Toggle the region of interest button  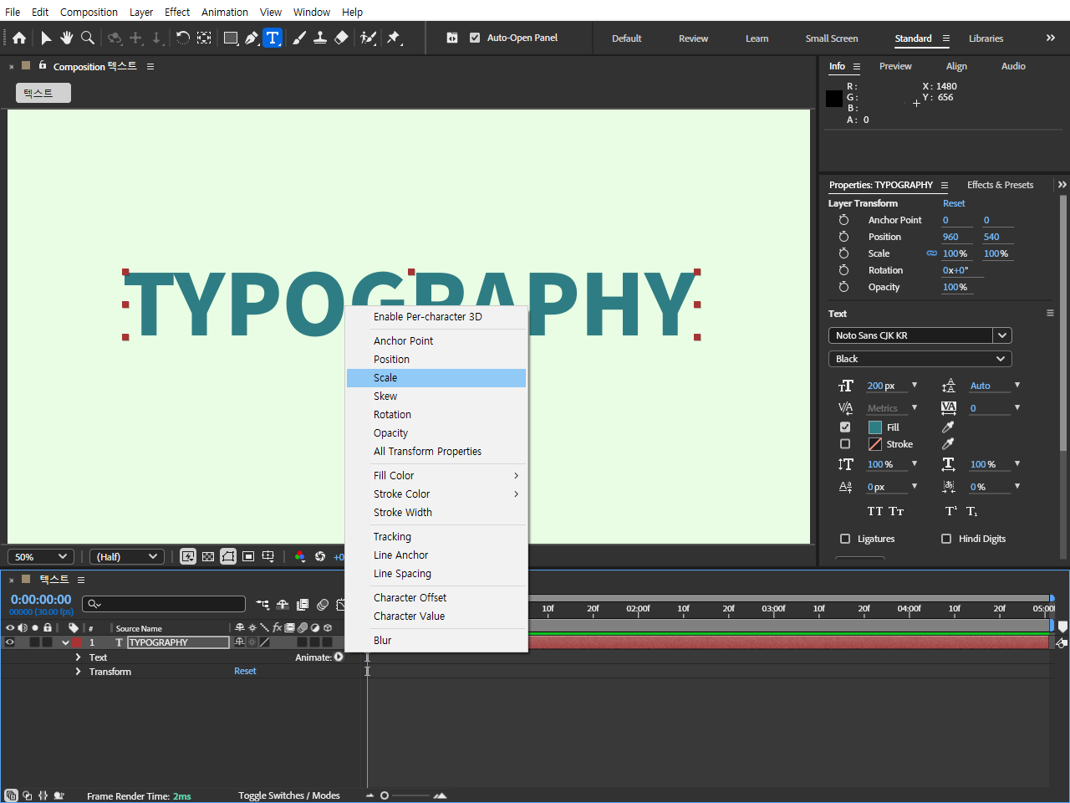coord(248,556)
